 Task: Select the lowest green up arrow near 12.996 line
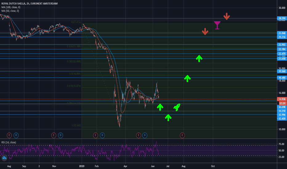click(168, 117)
